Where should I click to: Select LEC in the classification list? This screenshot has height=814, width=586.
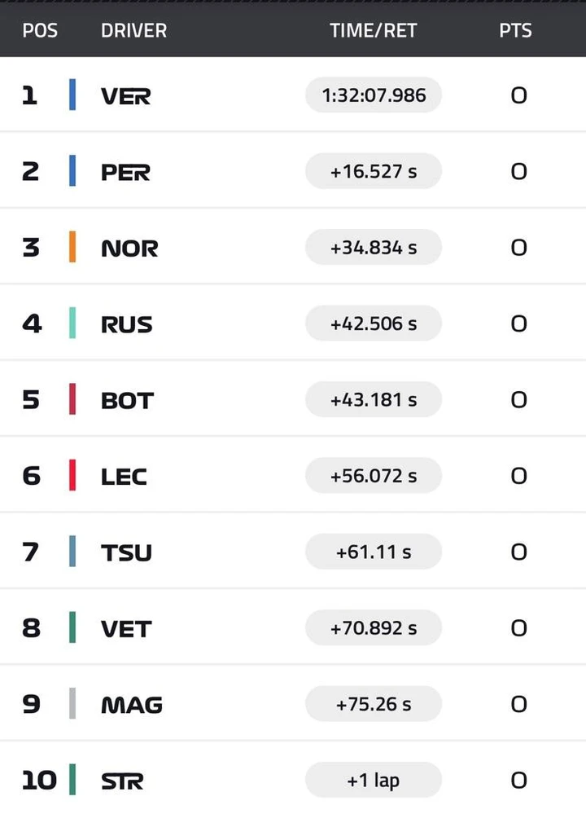pos(124,477)
